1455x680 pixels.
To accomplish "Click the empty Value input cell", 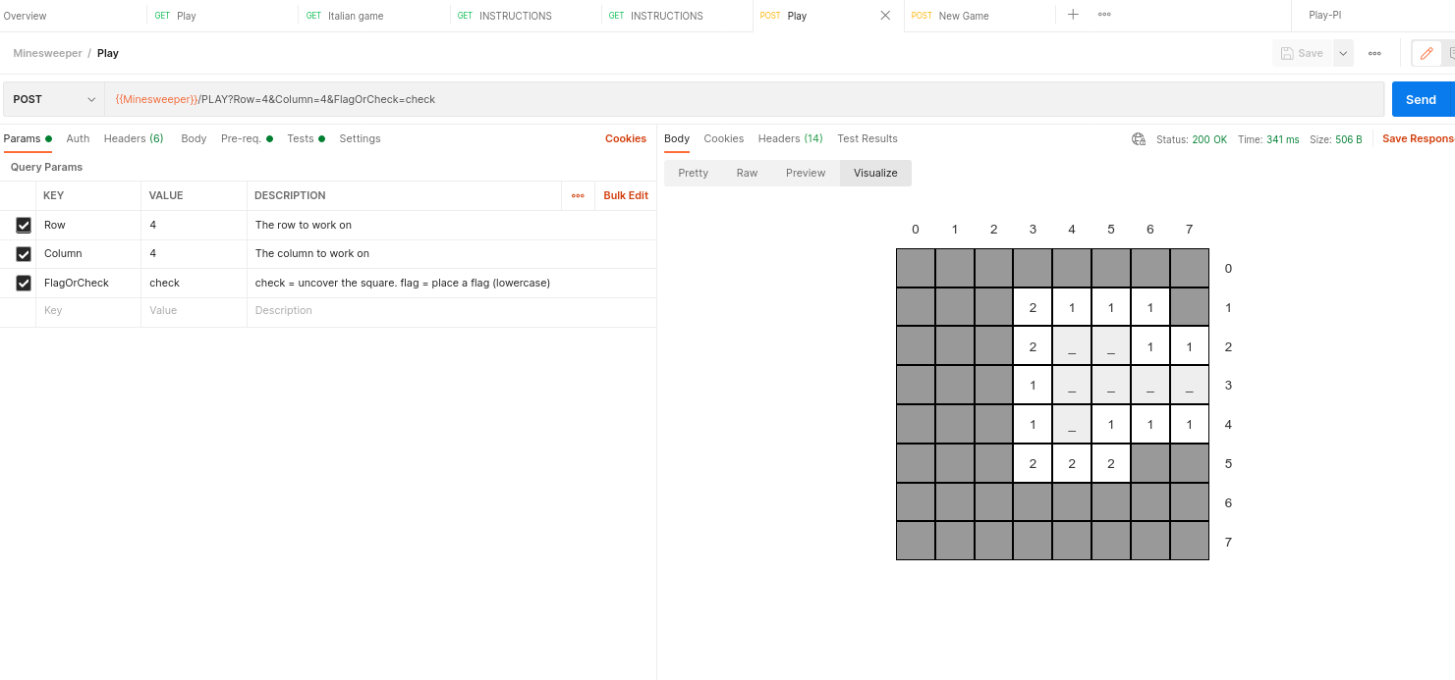I will (194, 311).
